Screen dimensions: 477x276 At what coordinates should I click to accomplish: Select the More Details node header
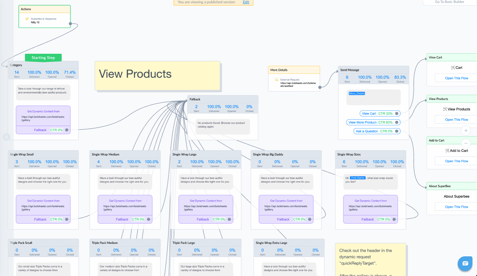tap(294, 70)
